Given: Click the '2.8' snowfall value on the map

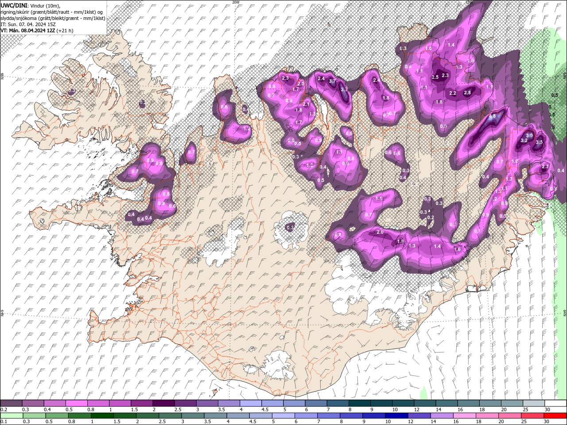Looking at the screenshot, I should pyautogui.click(x=467, y=93).
